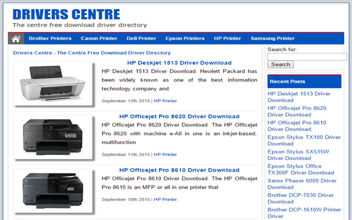Click the 'September 10th 2015' date text
Image resolution: width=352 pixels, height=220 pixels.
pos(125,199)
